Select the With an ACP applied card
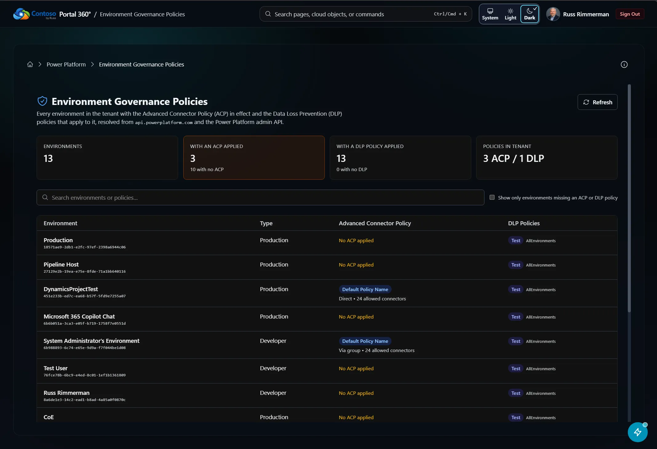Screen dimensions: 657x449 [x=254, y=158]
